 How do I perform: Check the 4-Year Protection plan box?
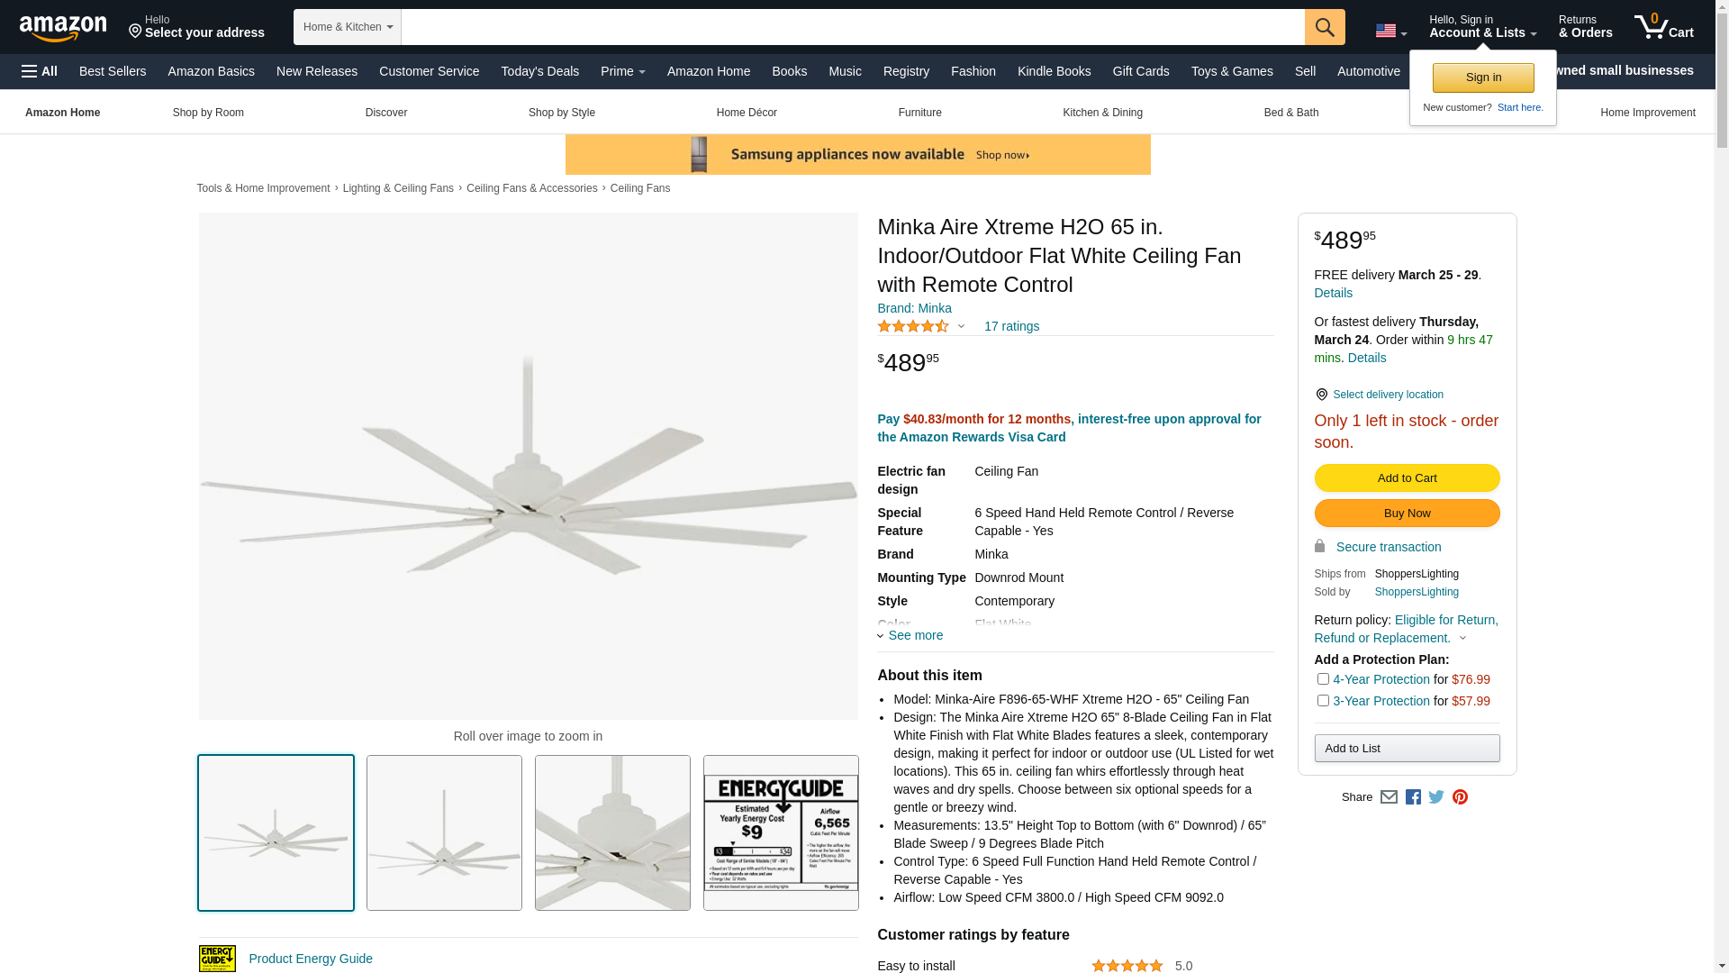point(1323,679)
